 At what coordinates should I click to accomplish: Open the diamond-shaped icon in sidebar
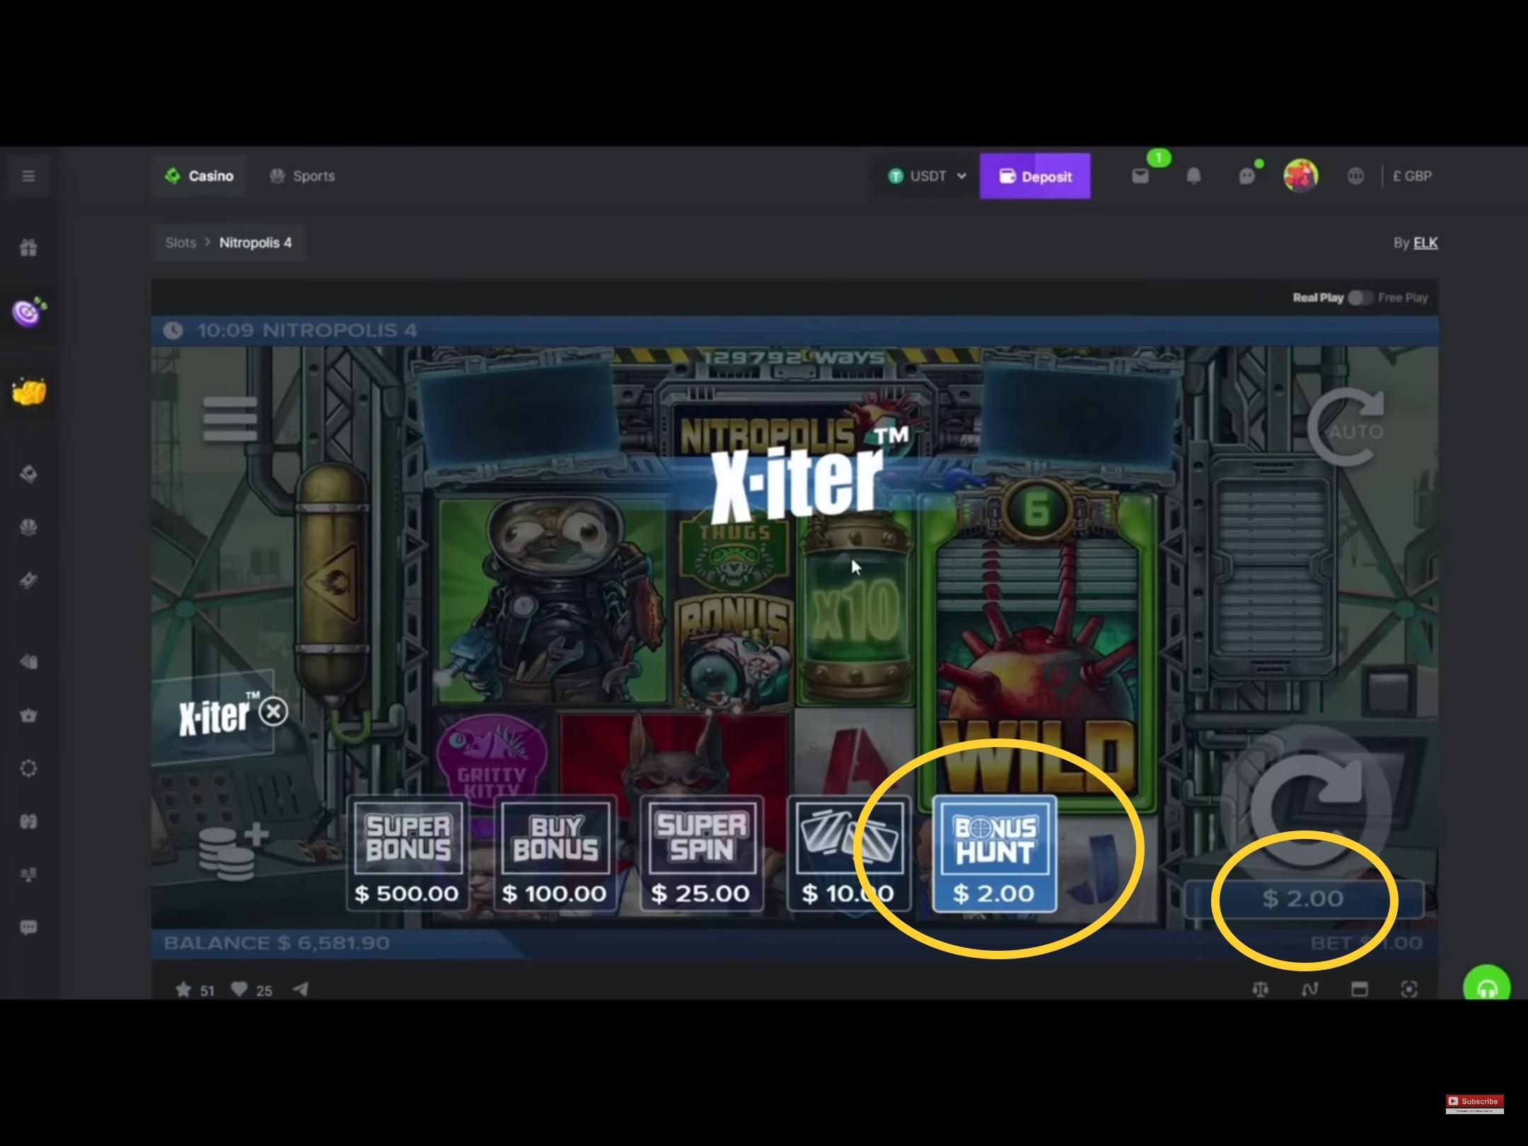pyautogui.click(x=28, y=474)
